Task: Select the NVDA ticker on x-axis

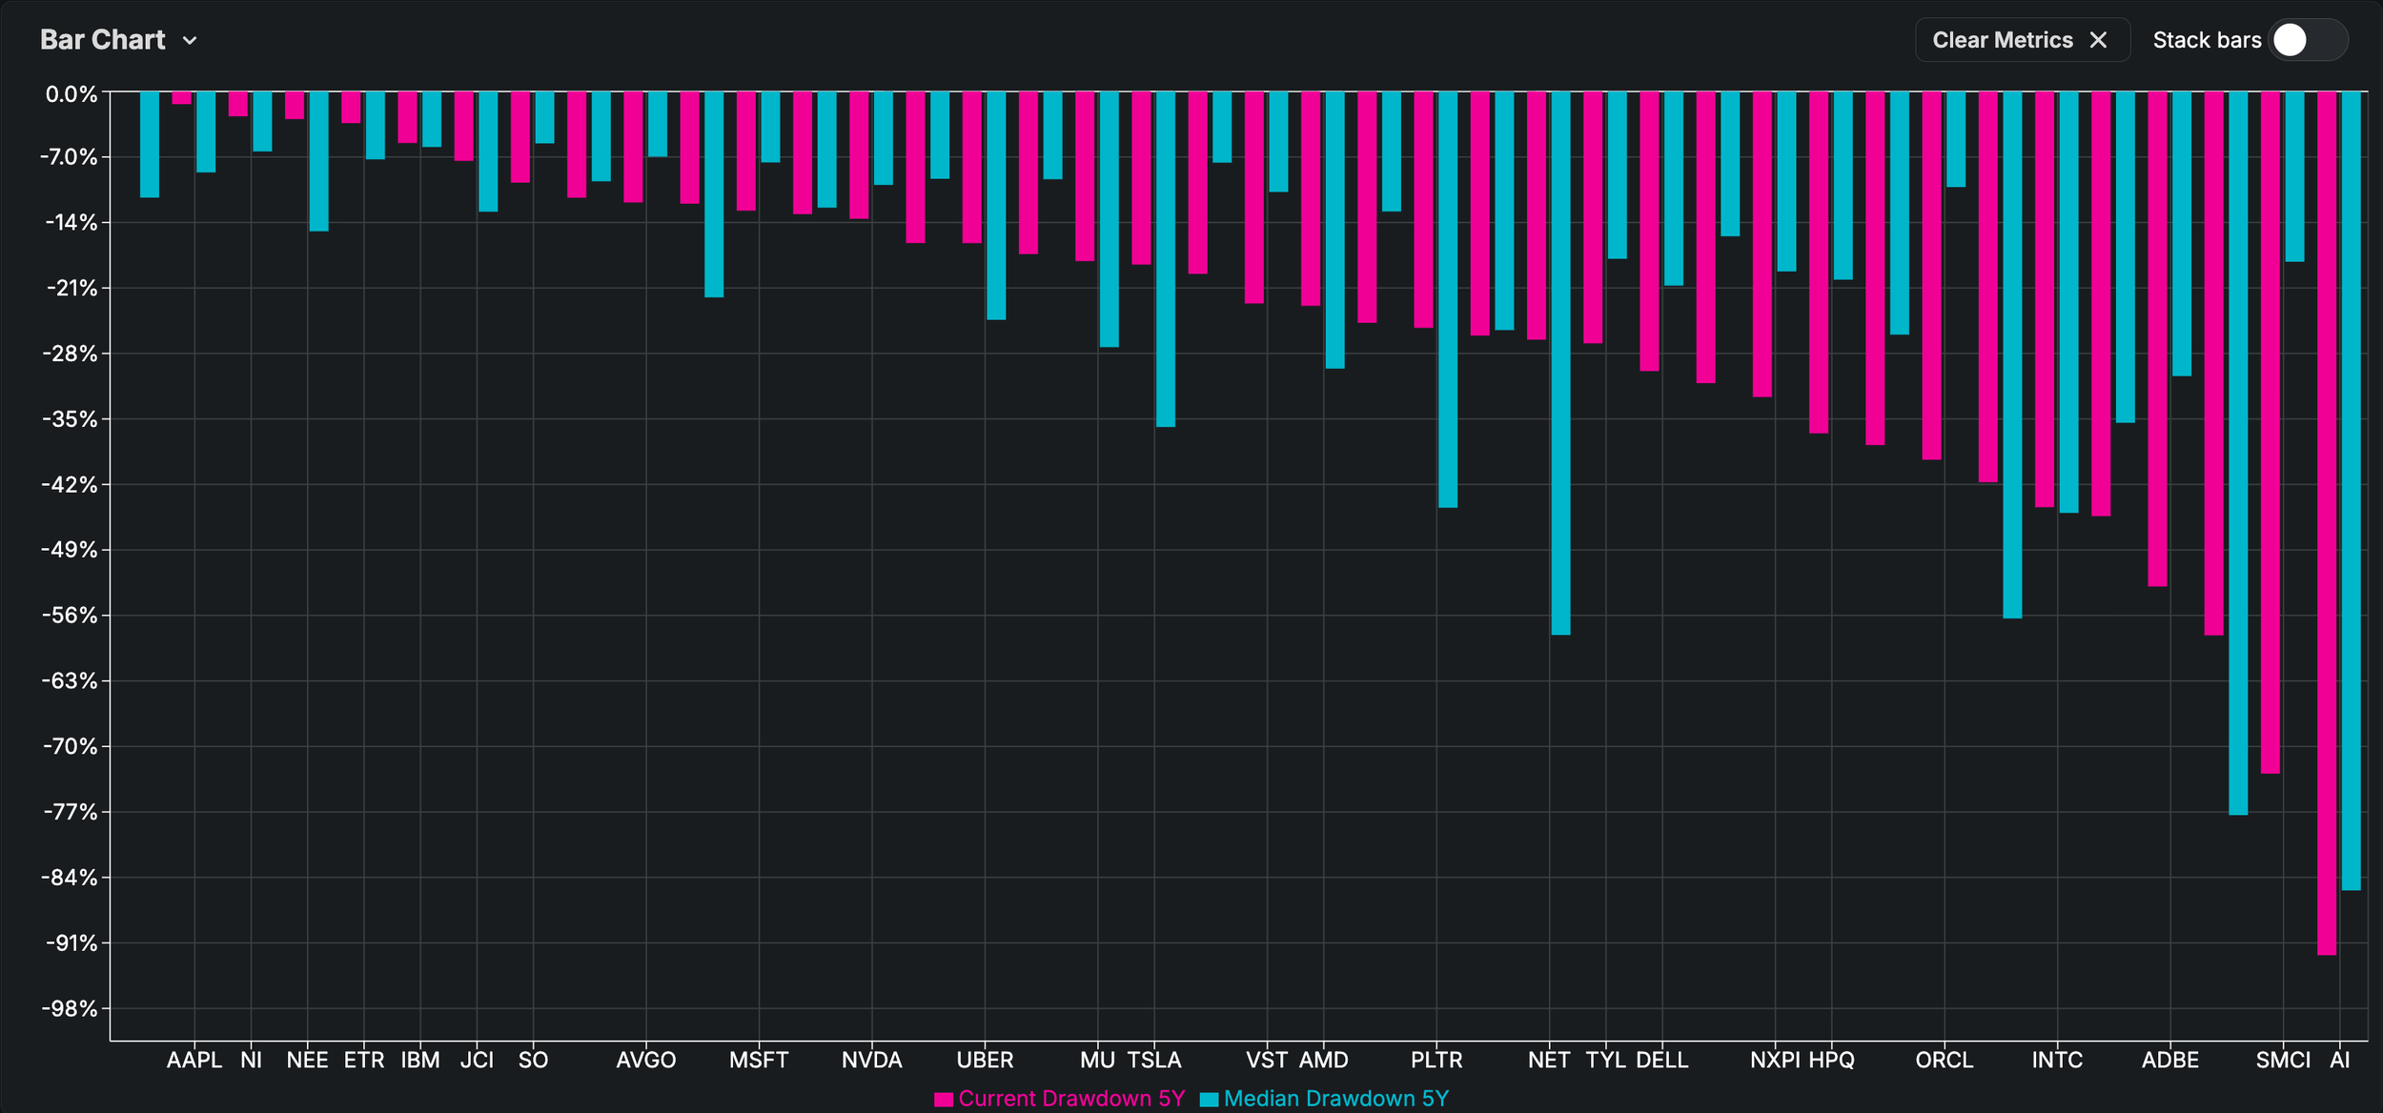Action: click(x=871, y=1060)
